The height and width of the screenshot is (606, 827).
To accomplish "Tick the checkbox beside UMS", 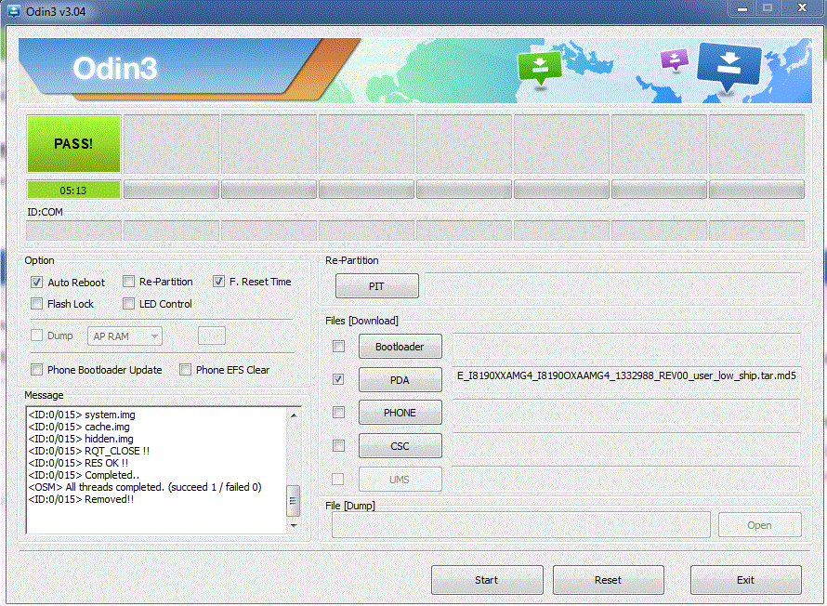I will [337, 479].
